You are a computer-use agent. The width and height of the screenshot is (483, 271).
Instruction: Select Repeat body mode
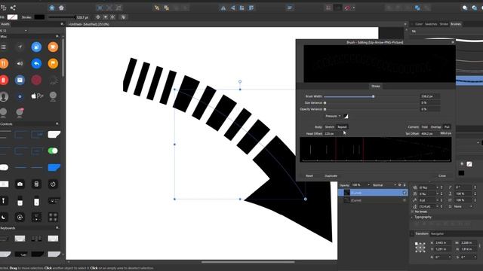click(x=342, y=127)
